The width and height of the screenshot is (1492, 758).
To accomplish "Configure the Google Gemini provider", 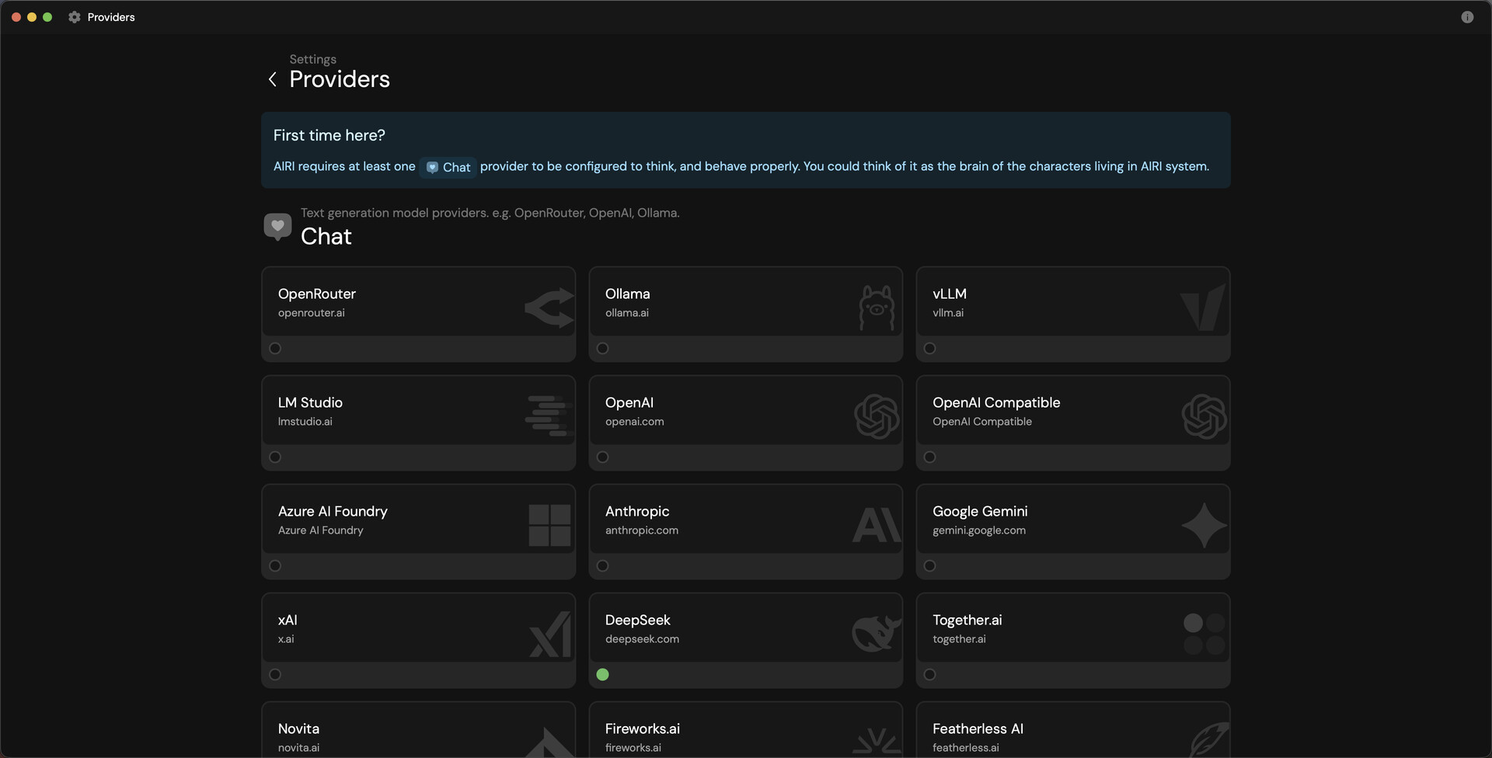I will [1073, 532].
